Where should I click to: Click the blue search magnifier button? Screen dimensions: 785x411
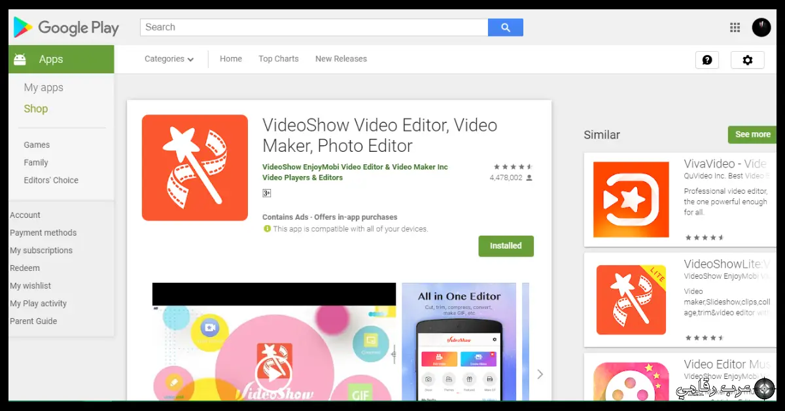505,27
